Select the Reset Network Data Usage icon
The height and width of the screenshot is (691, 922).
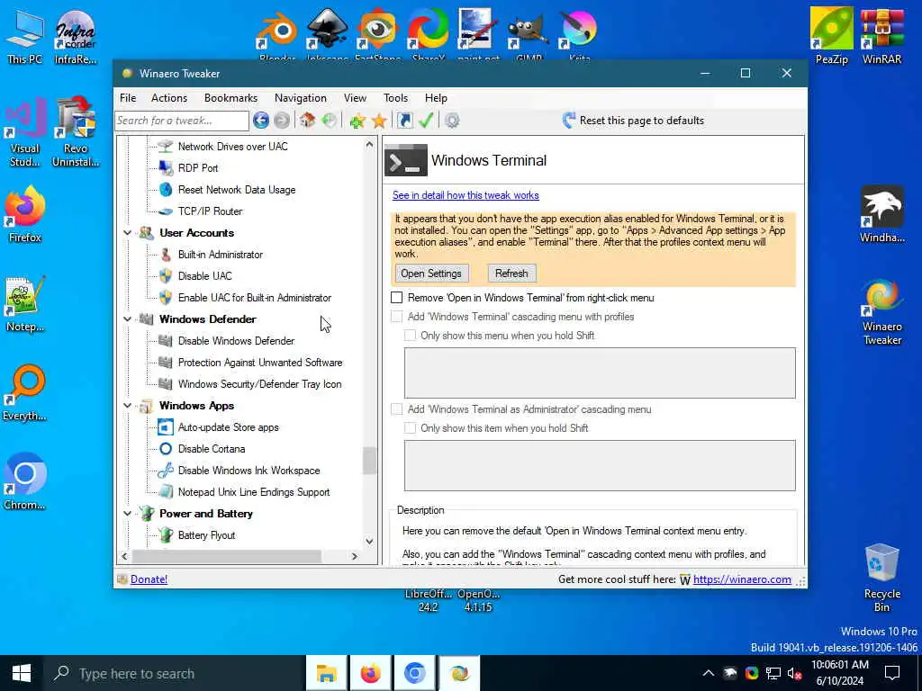166,190
